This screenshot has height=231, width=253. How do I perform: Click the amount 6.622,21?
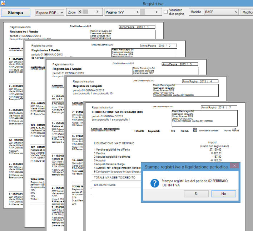pyautogui.click(x=216, y=153)
